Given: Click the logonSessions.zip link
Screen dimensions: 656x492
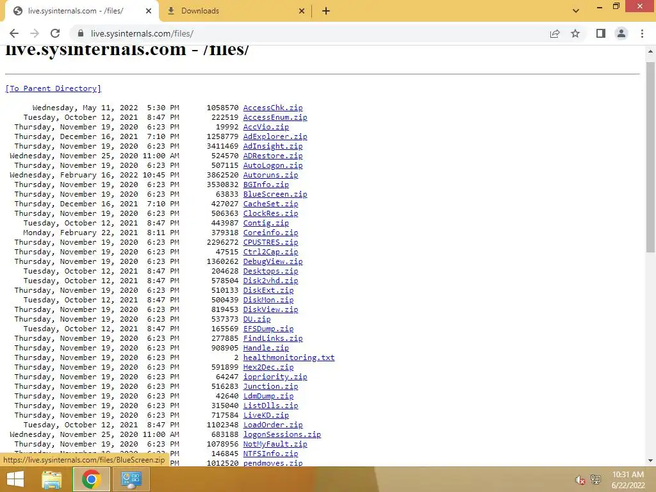Looking at the screenshot, I should pos(282,435).
